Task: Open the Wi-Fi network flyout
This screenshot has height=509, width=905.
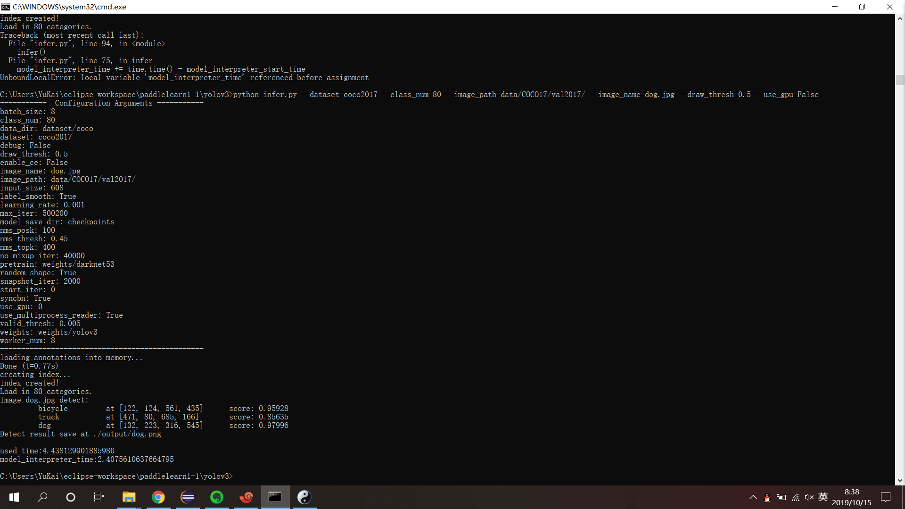Action: point(796,497)
